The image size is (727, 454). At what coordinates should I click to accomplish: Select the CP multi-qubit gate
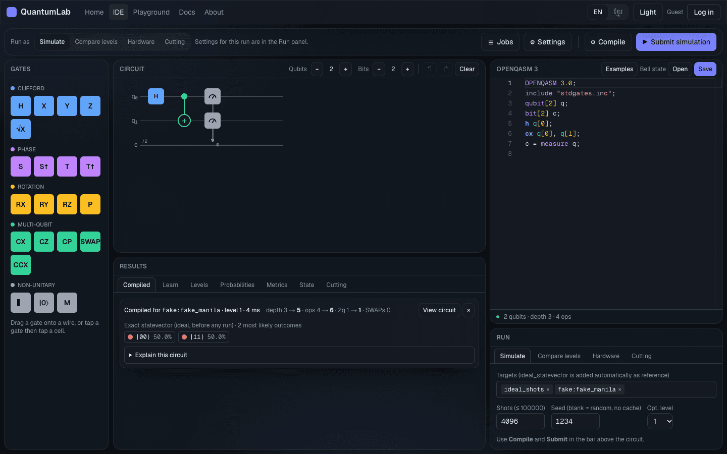pos(67,242)
